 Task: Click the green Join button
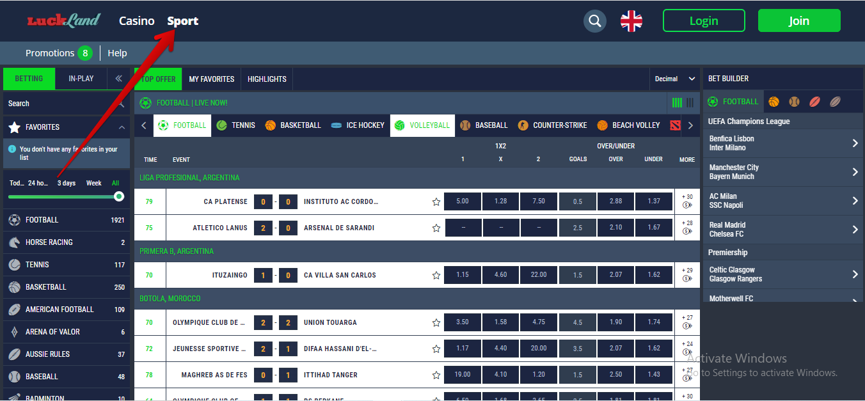pos(799,21)
